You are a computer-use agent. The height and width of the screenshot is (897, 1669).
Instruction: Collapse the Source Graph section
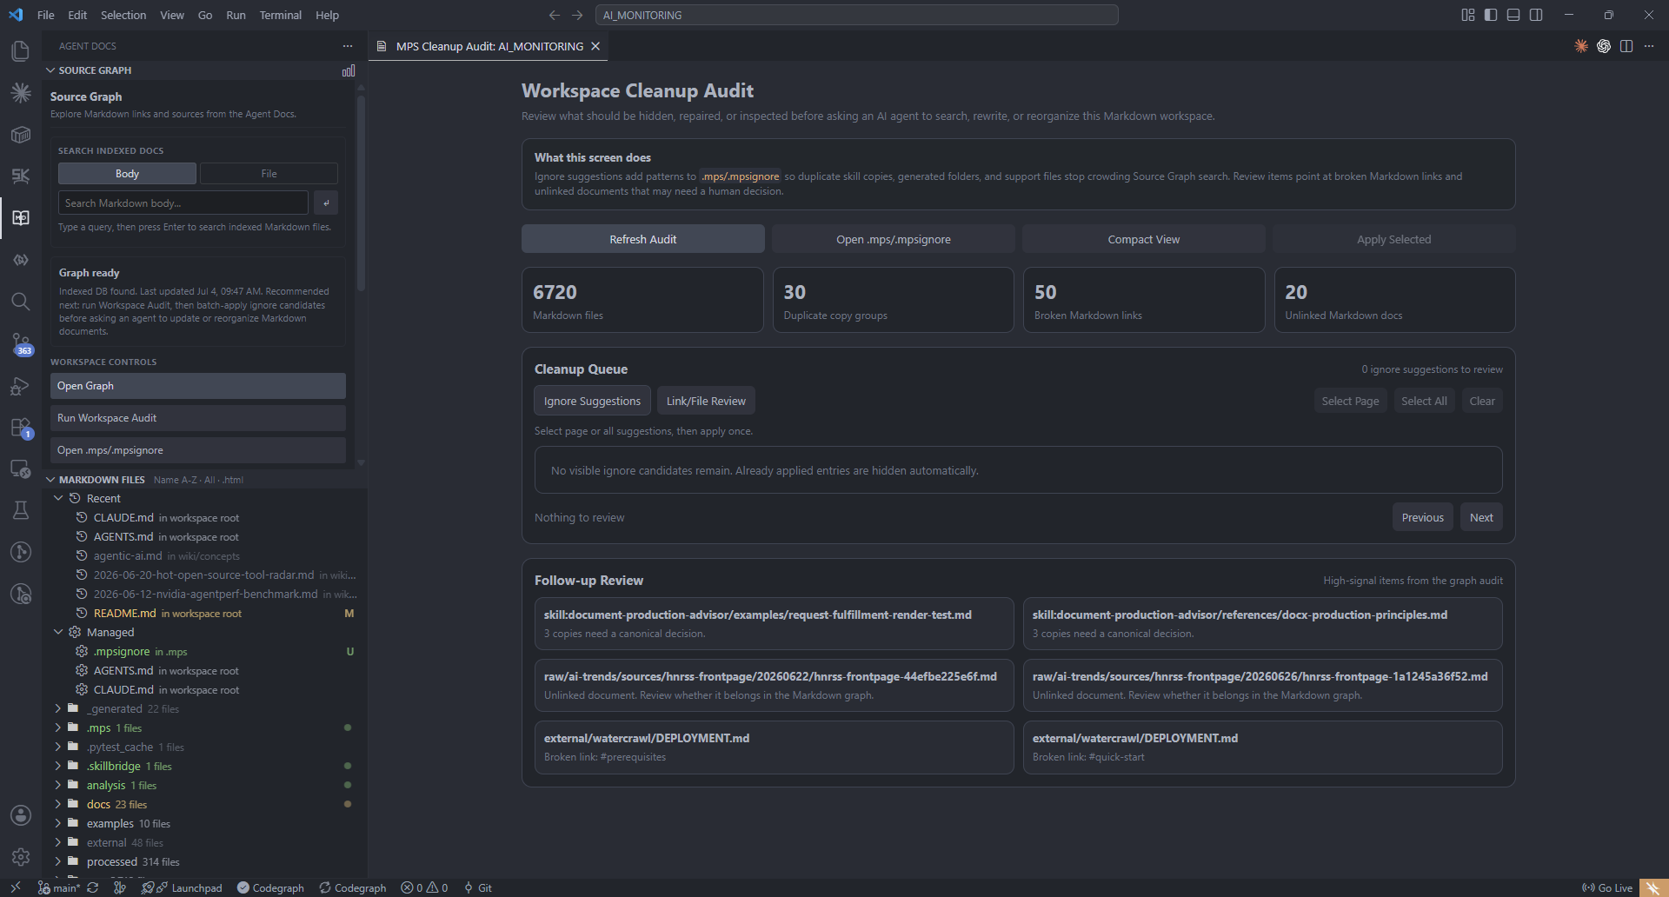[50, 70]
